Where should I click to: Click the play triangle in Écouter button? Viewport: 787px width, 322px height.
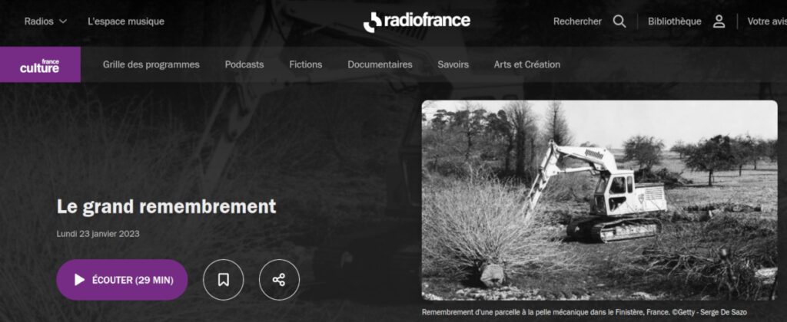pyautogui.click(x=79, y=280)
